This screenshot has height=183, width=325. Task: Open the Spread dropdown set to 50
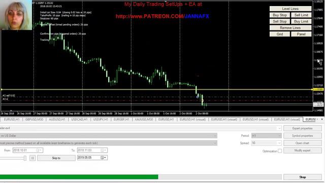point(266,143)
